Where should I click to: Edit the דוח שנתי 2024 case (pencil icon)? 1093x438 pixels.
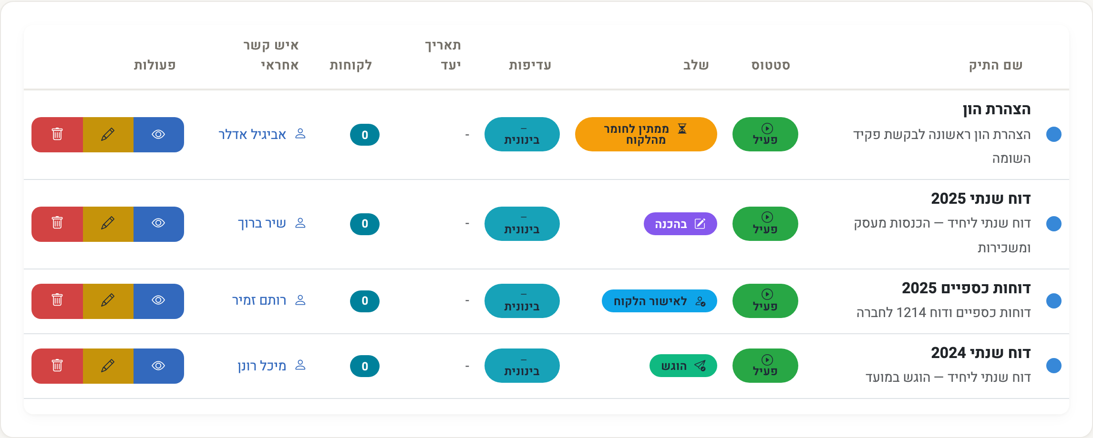click(108, 366)
